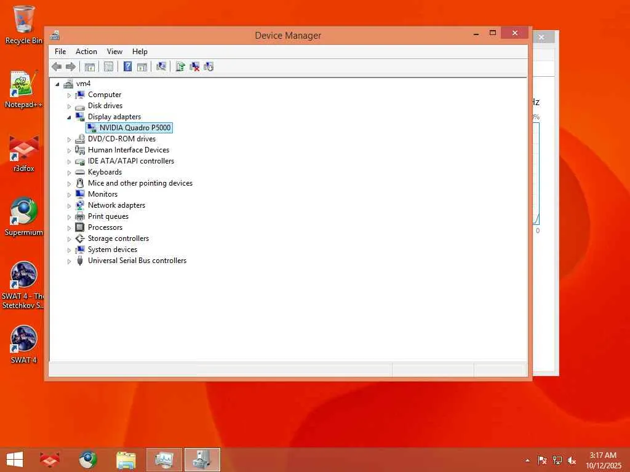Collapse the Display adapters category
Screen dimensions: 630x472
point(69,117)
